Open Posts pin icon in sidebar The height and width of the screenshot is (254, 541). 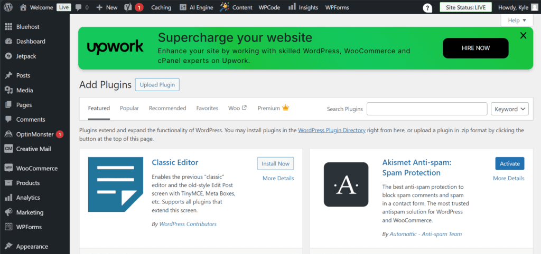tap(8, 75)
